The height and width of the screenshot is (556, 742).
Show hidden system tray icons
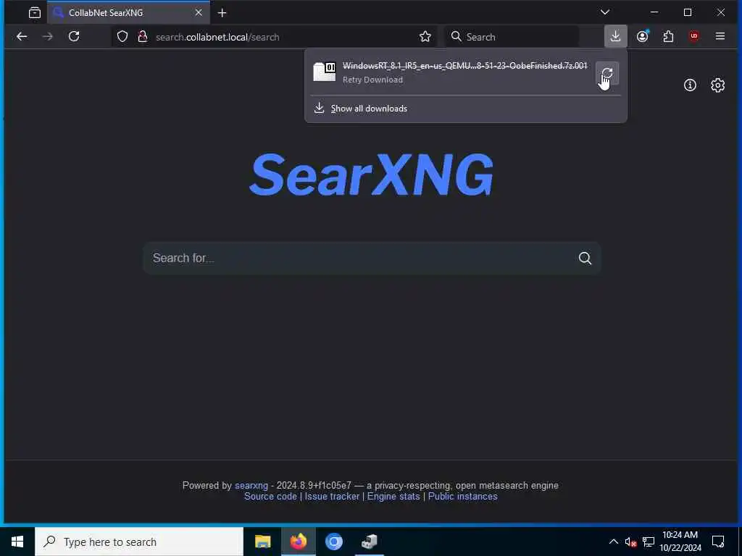(x=613, y=542)
